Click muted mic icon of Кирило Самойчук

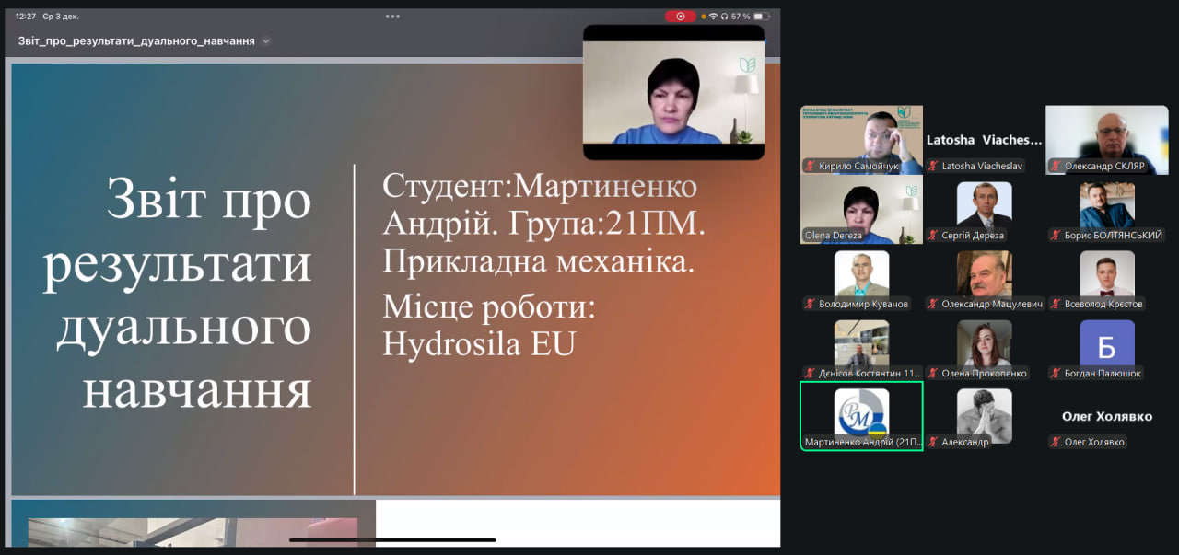(x=811, y=167)
